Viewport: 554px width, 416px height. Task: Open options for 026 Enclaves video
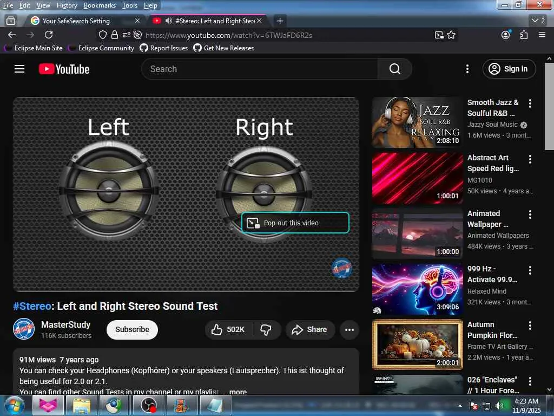[x=530, y=381]
